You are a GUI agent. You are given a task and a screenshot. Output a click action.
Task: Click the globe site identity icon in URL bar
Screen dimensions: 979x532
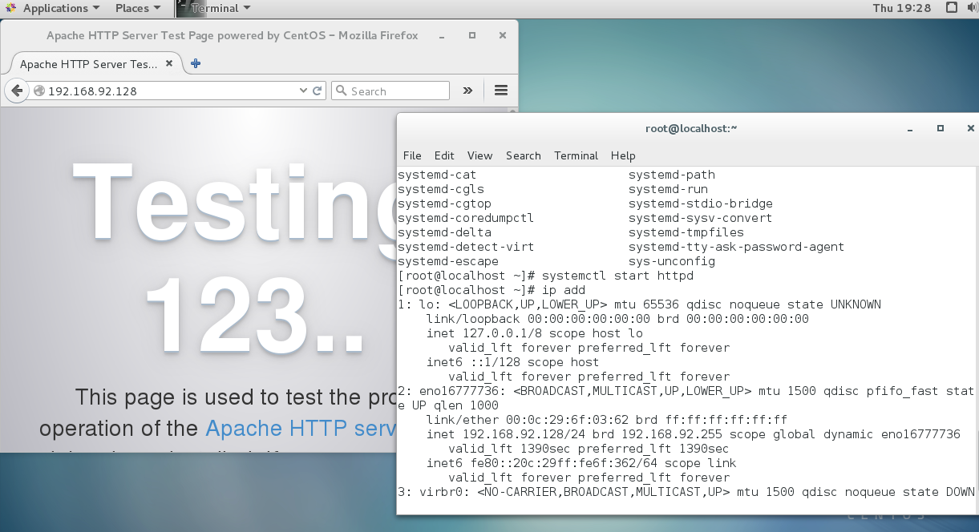tap(39, 91)
